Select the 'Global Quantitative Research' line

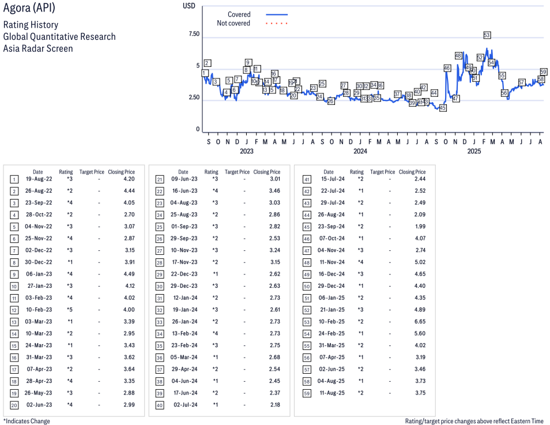(59, 36)
